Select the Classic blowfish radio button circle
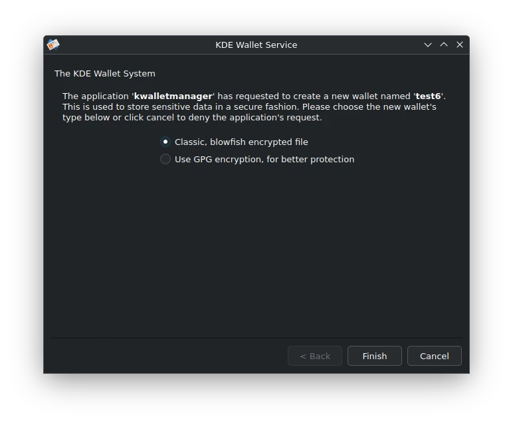Screen dimensions: 513x425 click(165, 142)
